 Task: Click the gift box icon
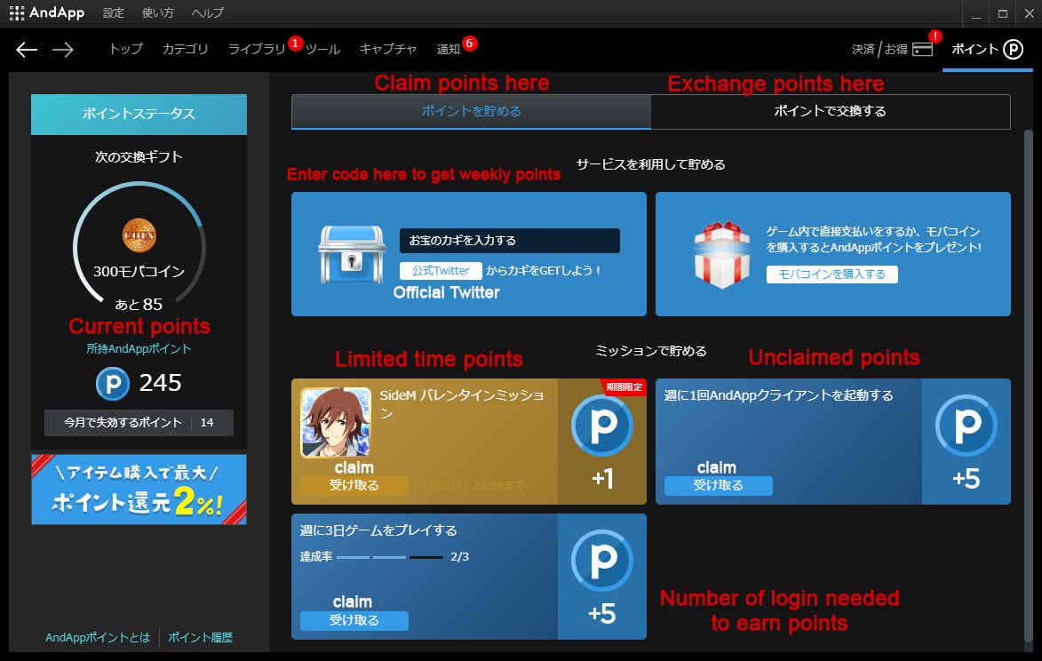(x=721, y=254)
